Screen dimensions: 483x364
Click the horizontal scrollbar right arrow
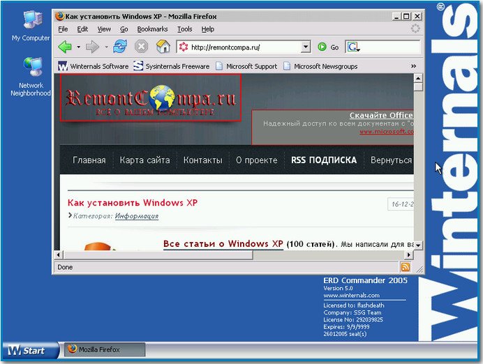click(x=409, y=255)
